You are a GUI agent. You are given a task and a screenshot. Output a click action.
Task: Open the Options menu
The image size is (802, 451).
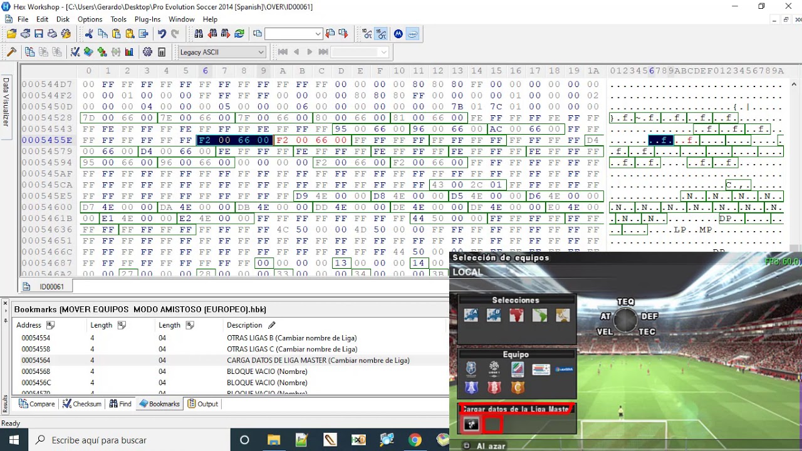click(x=90, y=19)
